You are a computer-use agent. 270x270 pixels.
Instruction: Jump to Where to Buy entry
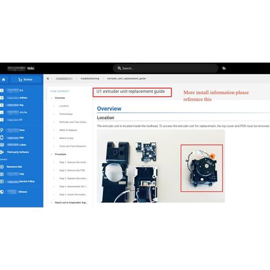point(66,138)
